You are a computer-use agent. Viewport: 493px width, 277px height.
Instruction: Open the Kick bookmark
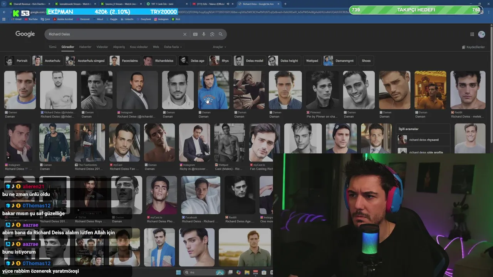coord(176,19)
